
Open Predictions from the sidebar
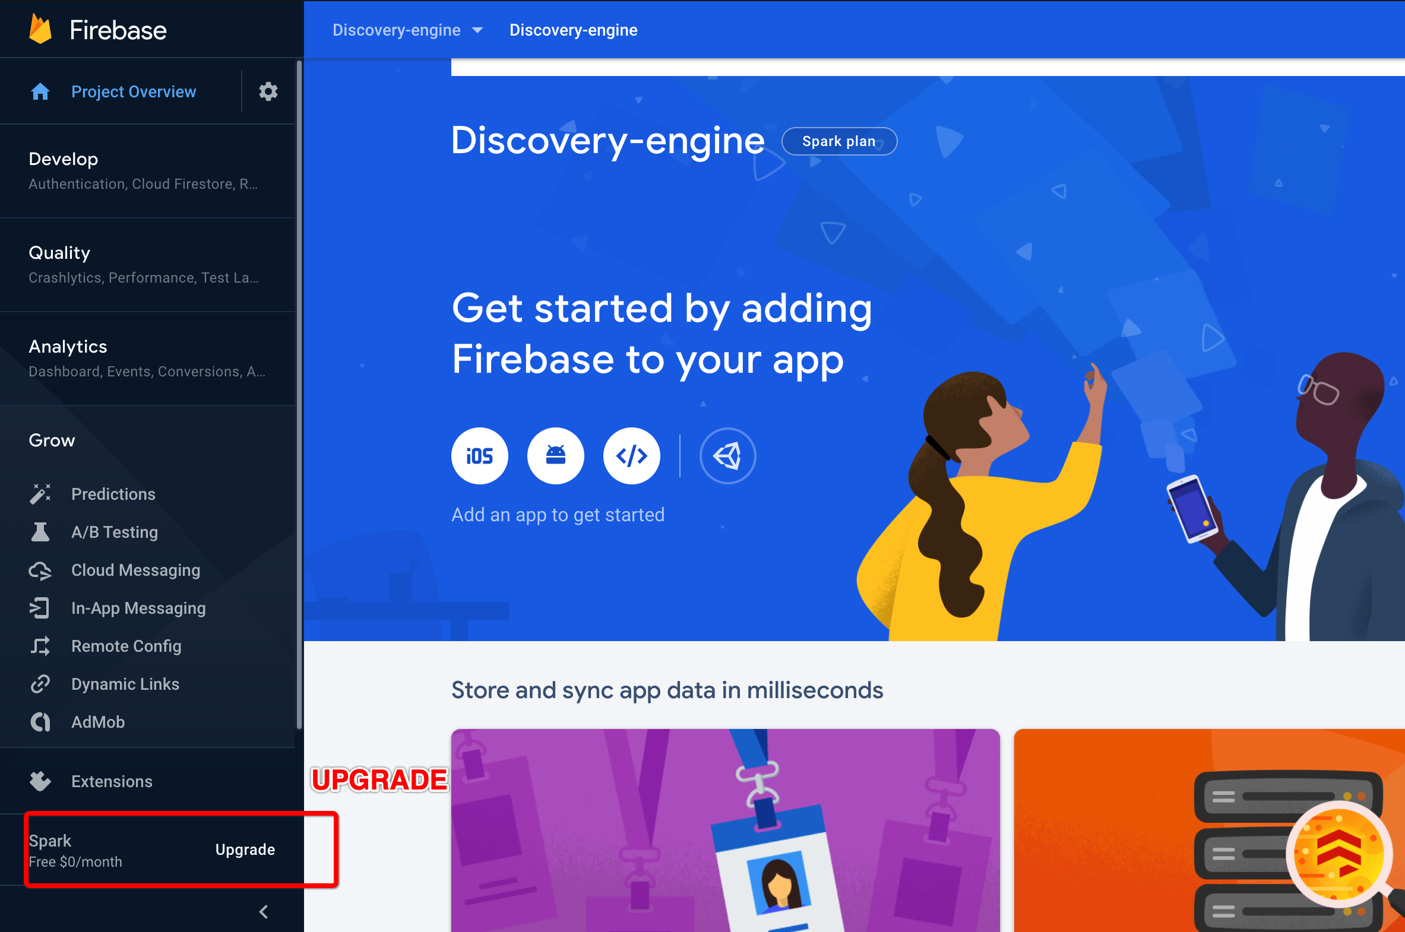(x=113, y=494)
